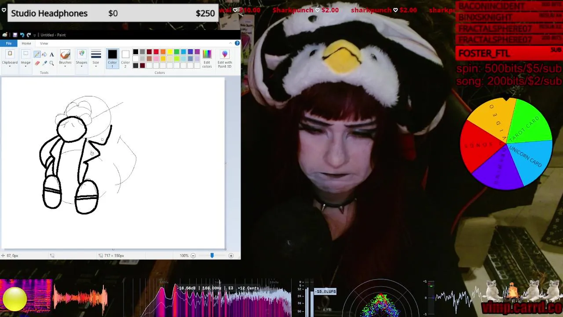This screenshot has width=563, height=317.
Task: Click the Edit colors rainbow icon
Action: (207, 54)
